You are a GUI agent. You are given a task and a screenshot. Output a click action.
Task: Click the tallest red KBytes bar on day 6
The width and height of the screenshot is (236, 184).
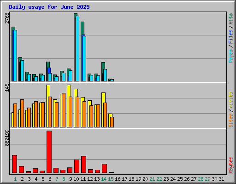tap(49, 152)
